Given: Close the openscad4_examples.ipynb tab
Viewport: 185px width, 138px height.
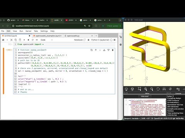Looking at the screenshot, I should point(61,36).
